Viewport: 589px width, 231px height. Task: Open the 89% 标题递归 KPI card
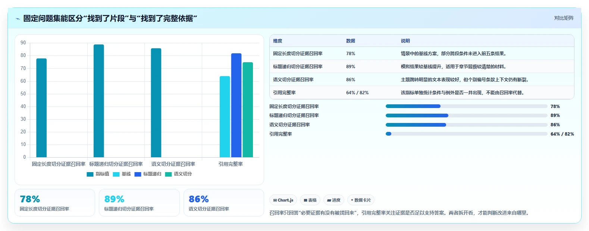pyautogui.click(x=139, y=203)
